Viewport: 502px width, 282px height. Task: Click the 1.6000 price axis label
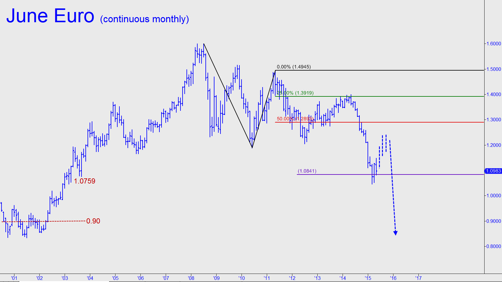pos(494,44)
